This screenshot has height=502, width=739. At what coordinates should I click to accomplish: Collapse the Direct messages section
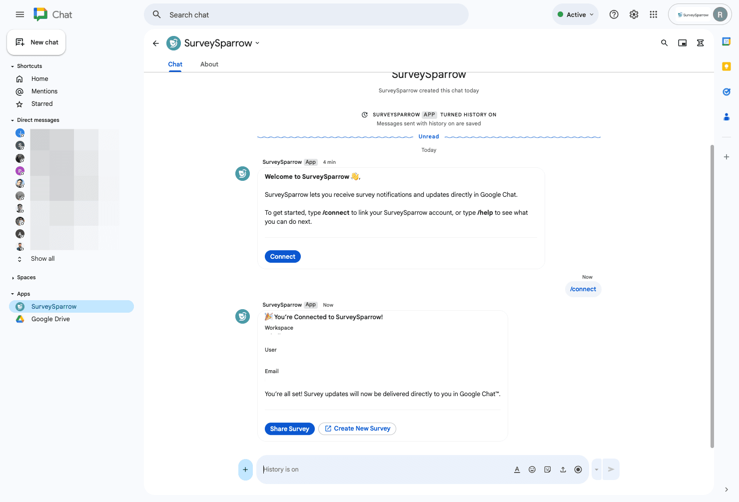[12, 120]
